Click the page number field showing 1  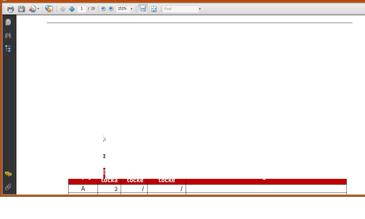82,9
